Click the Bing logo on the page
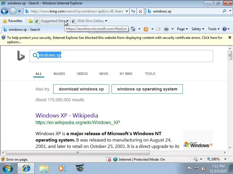 click(x=21, y=56)
